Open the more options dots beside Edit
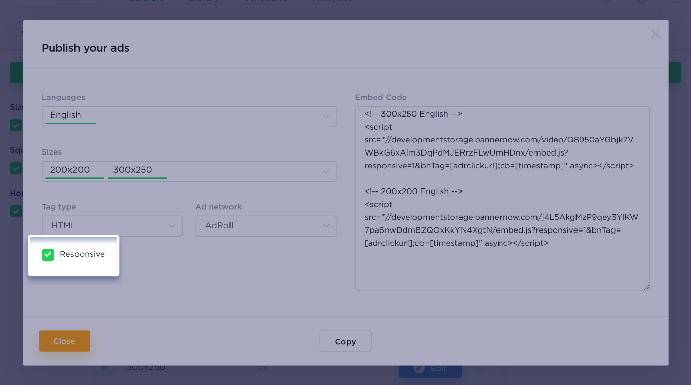This screenshot has width=691, height=385. click(480, 369)
